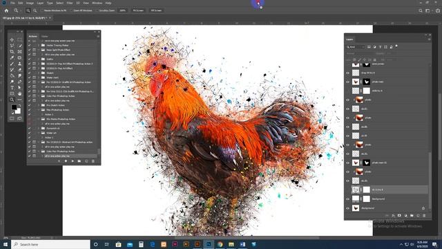Image resolution: width=442 pixels, height=249 pixels.
Task: Open Chrome from the taskbar
Action: pos(220,244)
